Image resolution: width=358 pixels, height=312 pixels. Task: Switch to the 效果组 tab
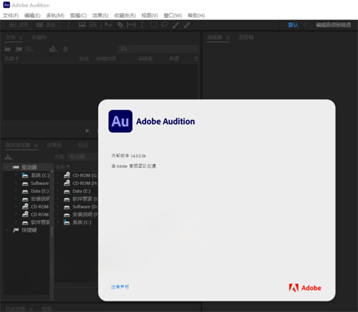click(54, 145)
